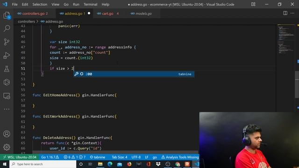Open the Source Control view
This screenshot has height=168, width=299.
coord(7,42)
